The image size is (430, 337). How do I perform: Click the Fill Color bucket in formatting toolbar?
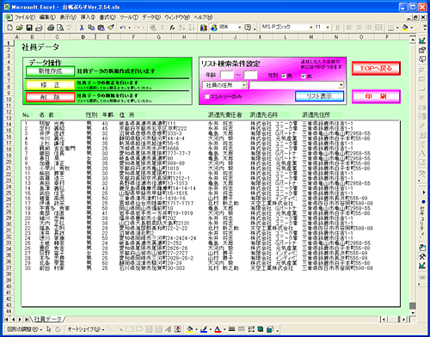click(405, 28)
